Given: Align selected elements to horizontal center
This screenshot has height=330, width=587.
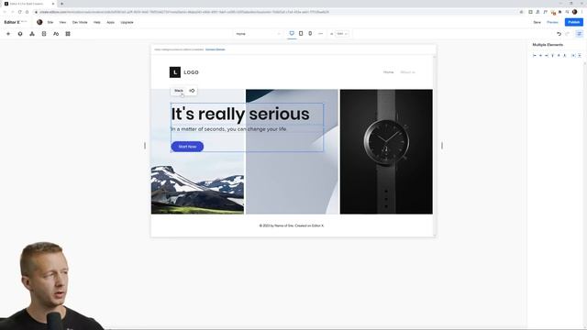Looking at the screenshot, I should [540, 55].
